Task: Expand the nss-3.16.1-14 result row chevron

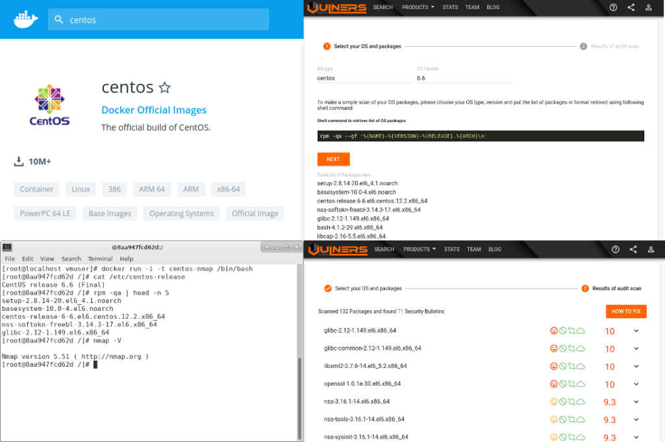Action: click(x=636, y=402)
